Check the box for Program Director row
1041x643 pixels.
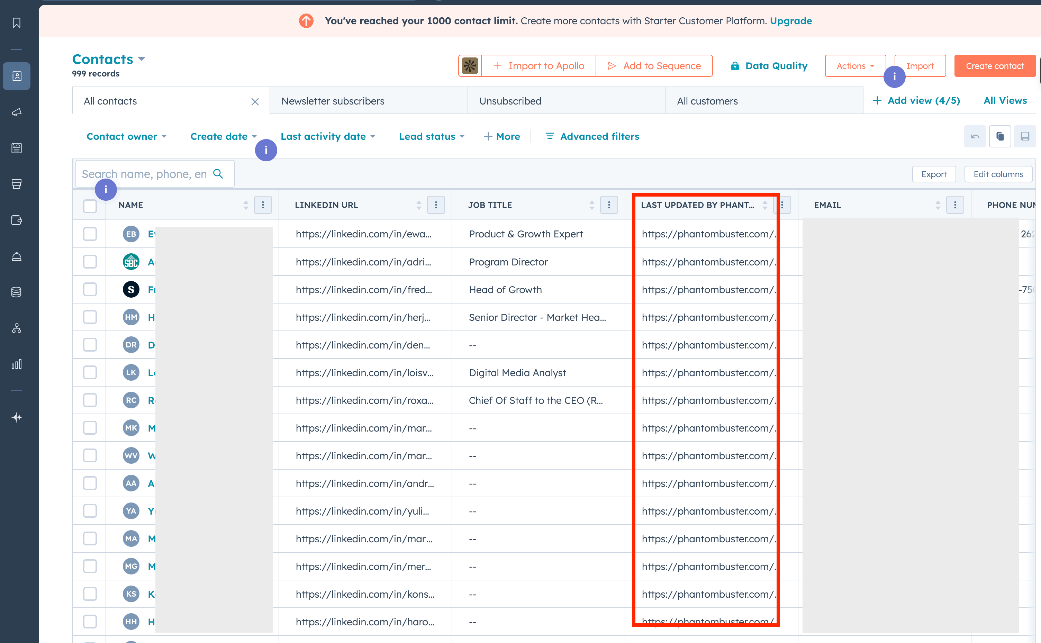(90, 262)
